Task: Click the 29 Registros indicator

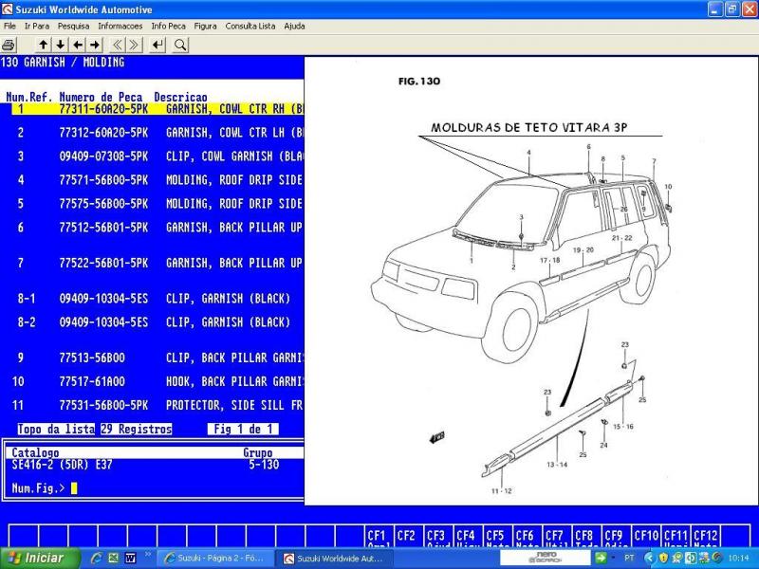Action: 137,430
